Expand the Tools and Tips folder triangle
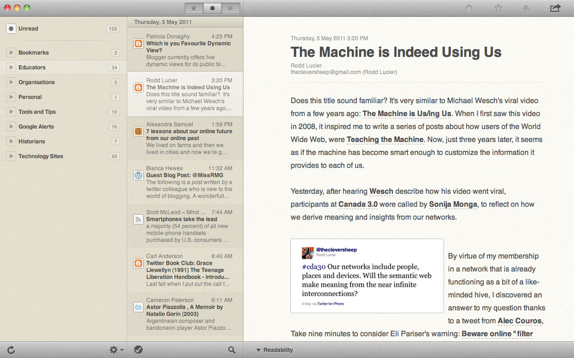This screenshot has height=358, width=574. [11, 112]
